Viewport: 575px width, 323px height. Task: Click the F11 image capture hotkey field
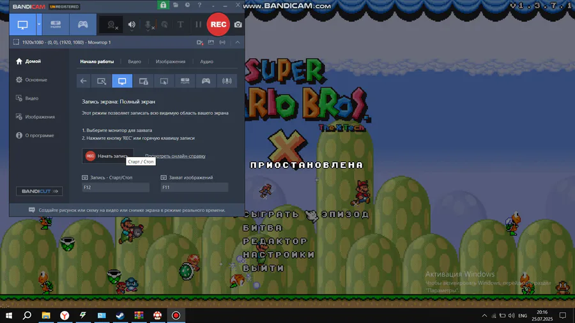[194, 187]
